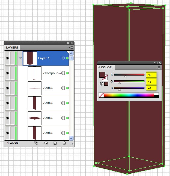Click the Compound Path thumbnail
Screen dimensions: 170x176
(x=35, y=73)
